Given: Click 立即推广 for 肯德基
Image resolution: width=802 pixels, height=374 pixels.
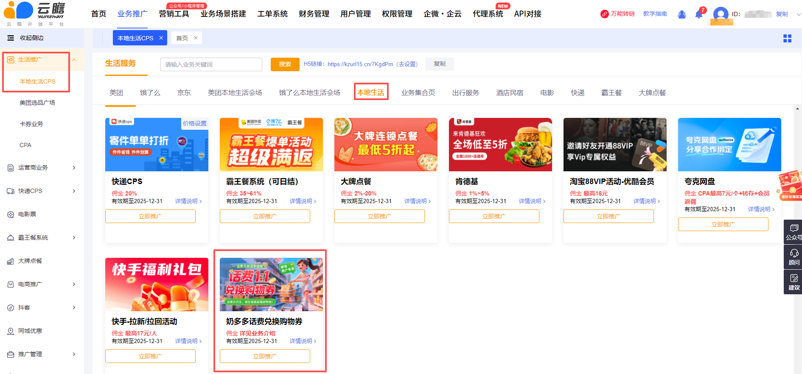Looking at the screenshot, I should 494,216.
